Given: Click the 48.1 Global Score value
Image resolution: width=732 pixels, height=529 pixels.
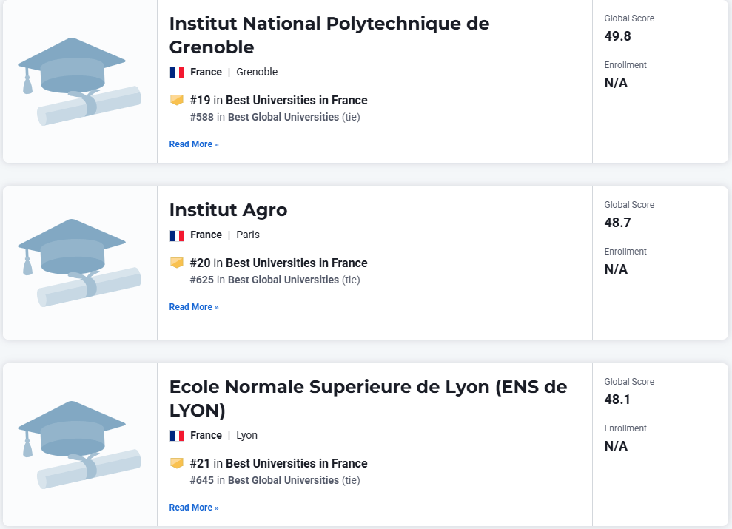Looking at the screenshot, I should [617, 400].
